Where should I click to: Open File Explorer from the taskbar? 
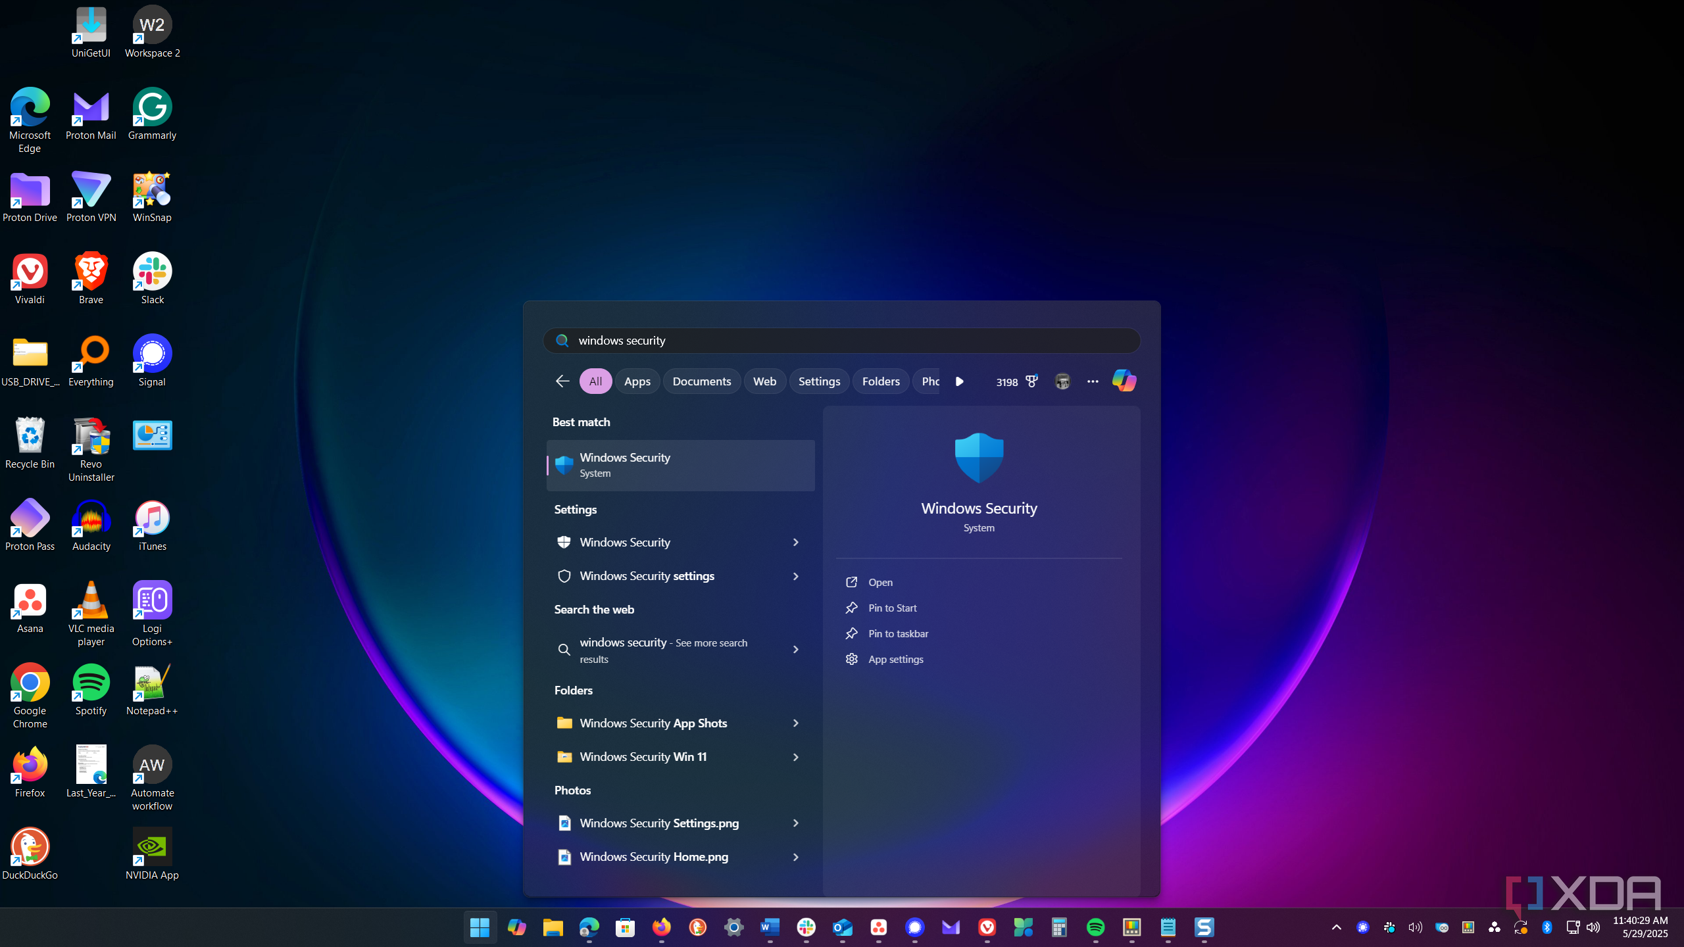coord(553,927)
